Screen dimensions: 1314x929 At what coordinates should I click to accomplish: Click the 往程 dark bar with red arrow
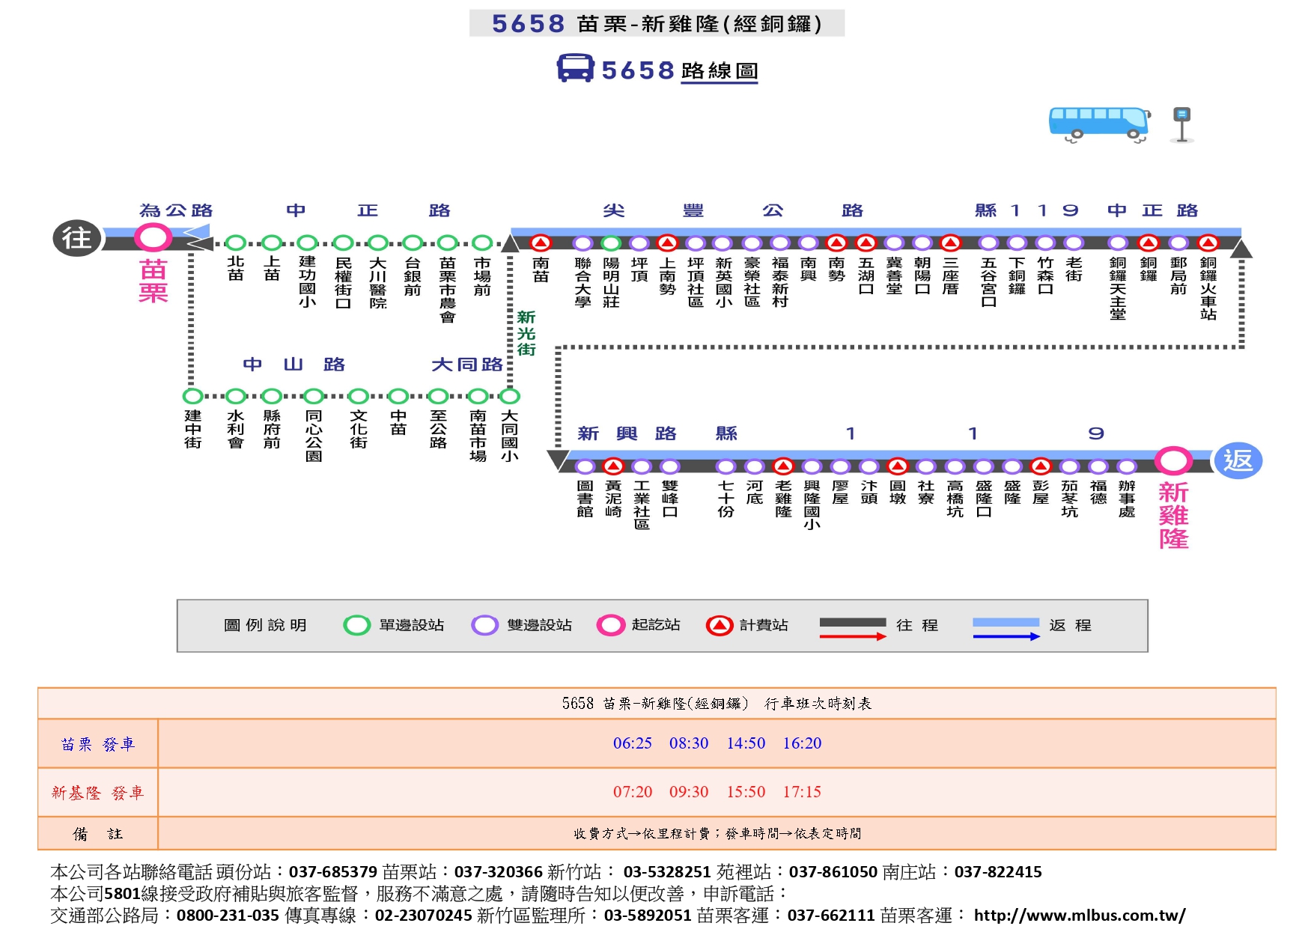[x=853, y=628]
